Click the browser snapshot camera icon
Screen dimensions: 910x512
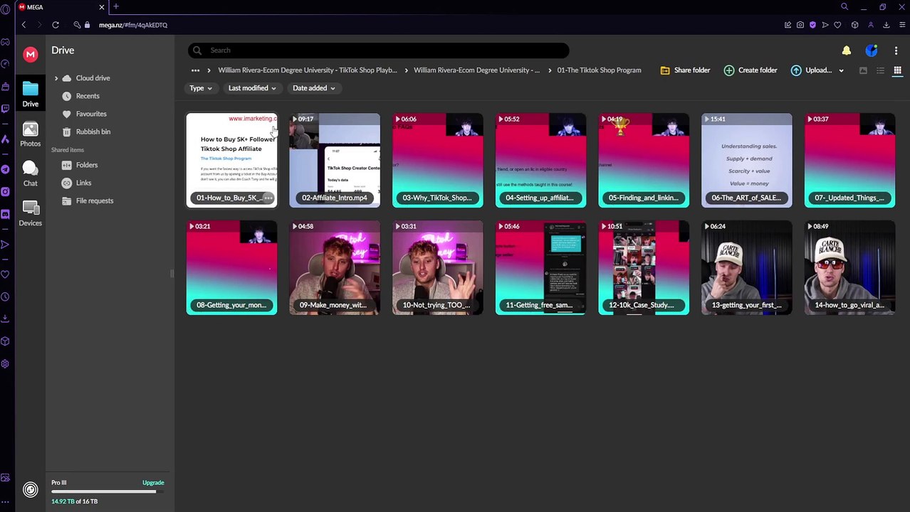coord(800,25)
